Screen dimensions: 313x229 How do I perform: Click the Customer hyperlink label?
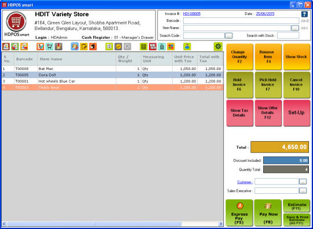tap(245, 182)
